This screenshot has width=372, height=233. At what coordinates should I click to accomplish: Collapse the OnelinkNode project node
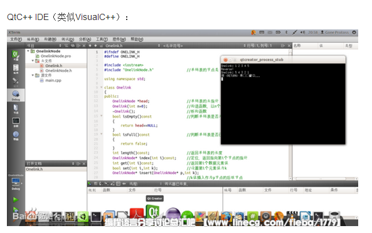coord(28,51)
